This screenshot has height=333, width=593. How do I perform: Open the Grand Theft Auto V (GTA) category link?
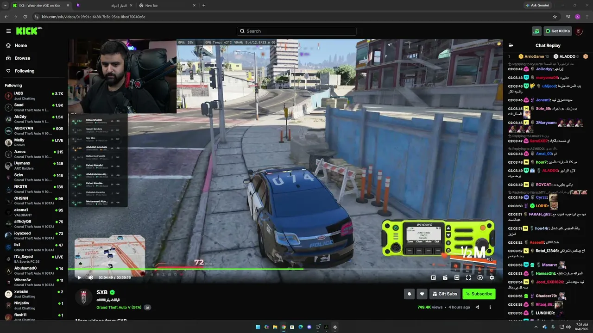tap(119, 308)
